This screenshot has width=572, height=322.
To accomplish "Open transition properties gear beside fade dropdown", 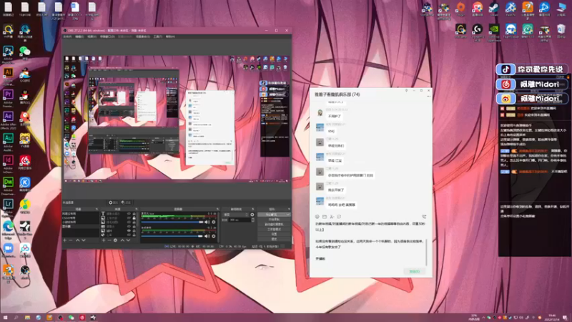I will pyautogui.click(x=252, y=215).
